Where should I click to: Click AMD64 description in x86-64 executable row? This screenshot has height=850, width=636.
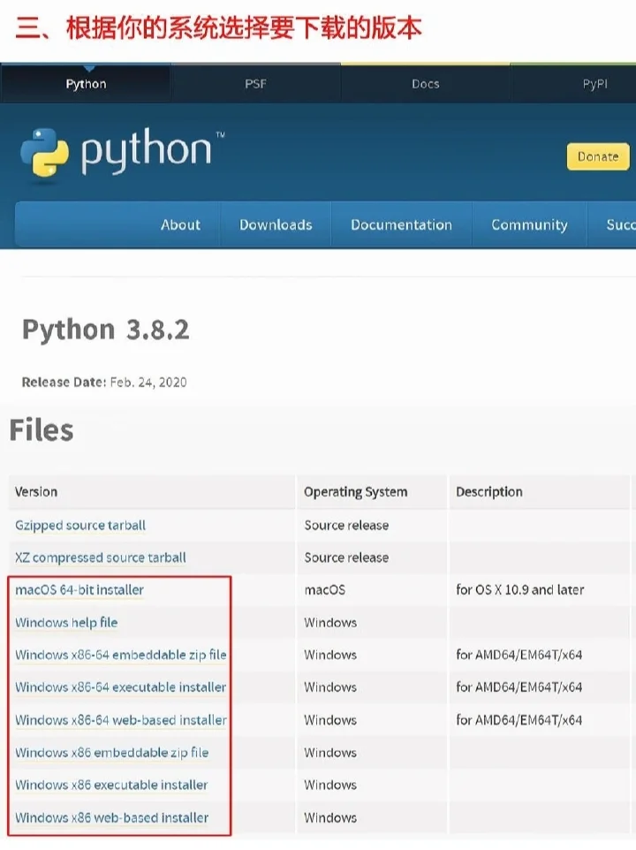tap(519, 687)
